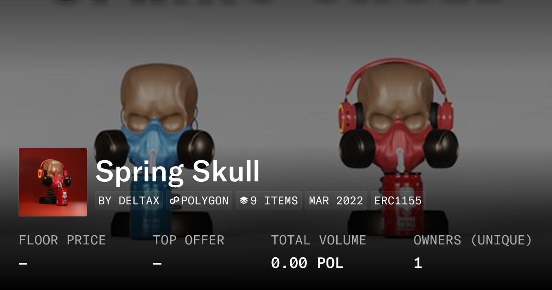Click the stacked layers items icon
The height and width of the screenshot is (290, 552).
244,201
